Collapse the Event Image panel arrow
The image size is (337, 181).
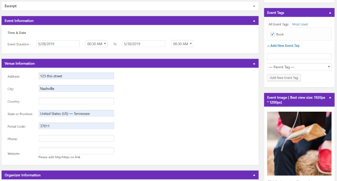[x=330, y=98]
